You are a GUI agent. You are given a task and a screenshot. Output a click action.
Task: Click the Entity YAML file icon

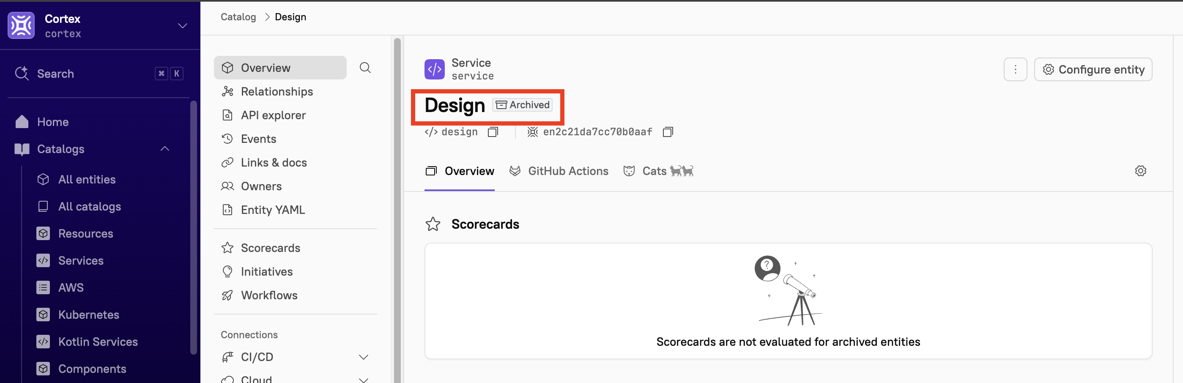tap(227, 210)
